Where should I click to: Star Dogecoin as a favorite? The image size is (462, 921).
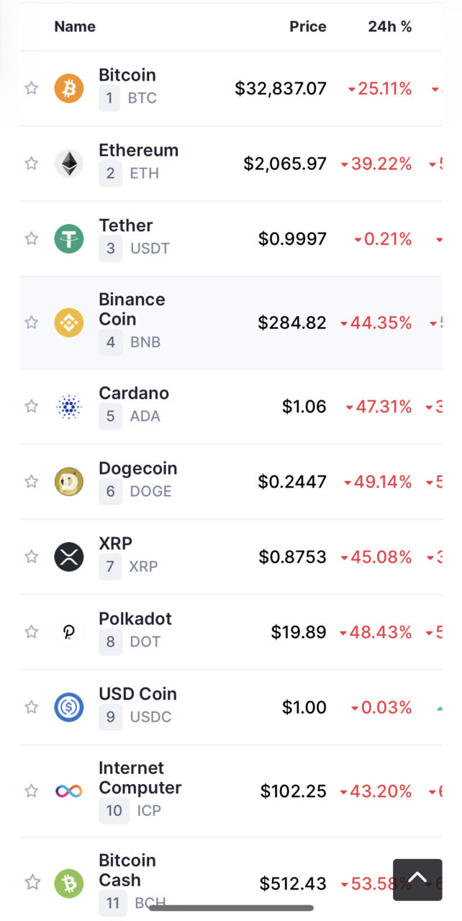(x=32, y=482)
